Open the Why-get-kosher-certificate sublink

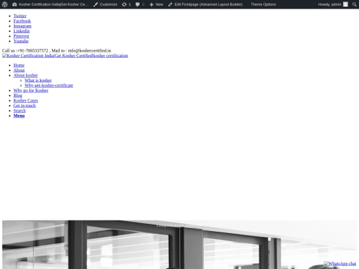[49, 85]
